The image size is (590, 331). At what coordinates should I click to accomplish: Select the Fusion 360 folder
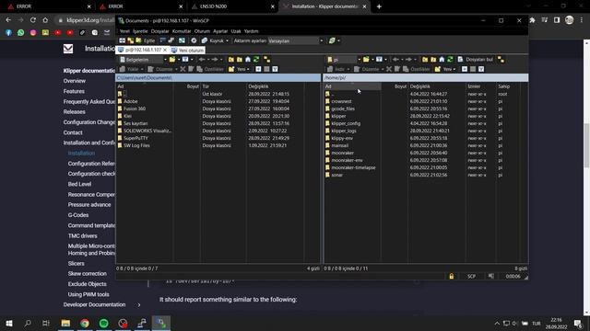click(x=135, y=108)
